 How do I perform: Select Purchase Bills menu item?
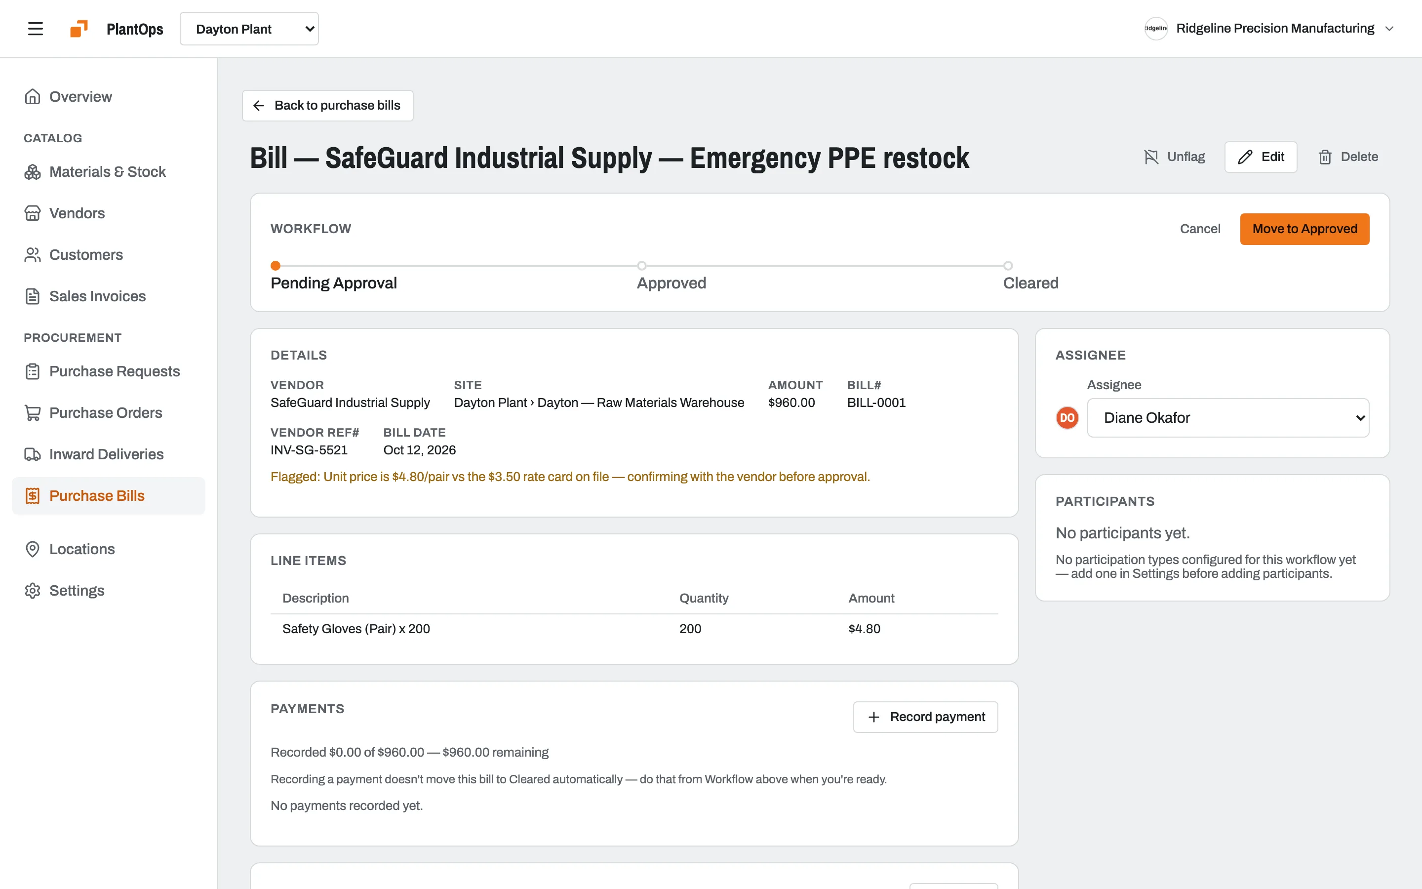(x=109, y=496)
